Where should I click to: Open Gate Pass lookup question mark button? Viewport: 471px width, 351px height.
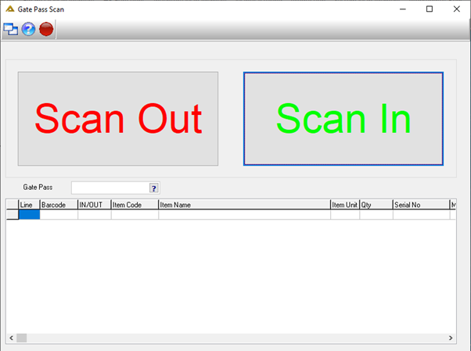(154, 188)
